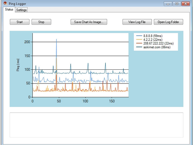Click the Ping Logger window title text

pyautogui.click(x=17, y=4)
